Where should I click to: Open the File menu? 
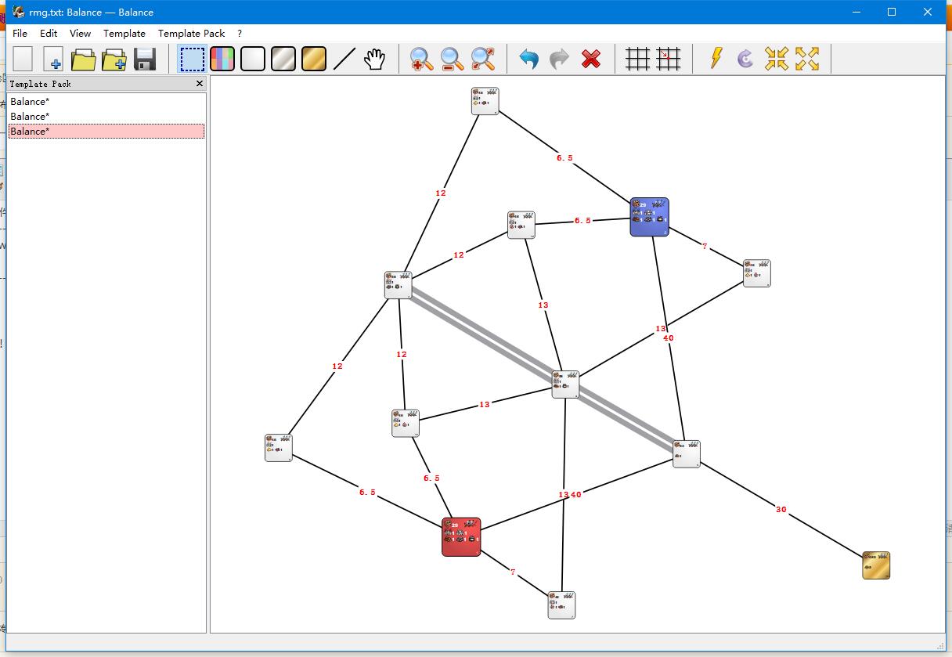click(x=20, y=34)
